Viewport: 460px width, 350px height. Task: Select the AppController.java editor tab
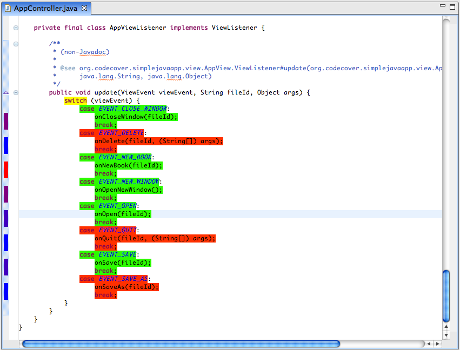click(46, 8)
